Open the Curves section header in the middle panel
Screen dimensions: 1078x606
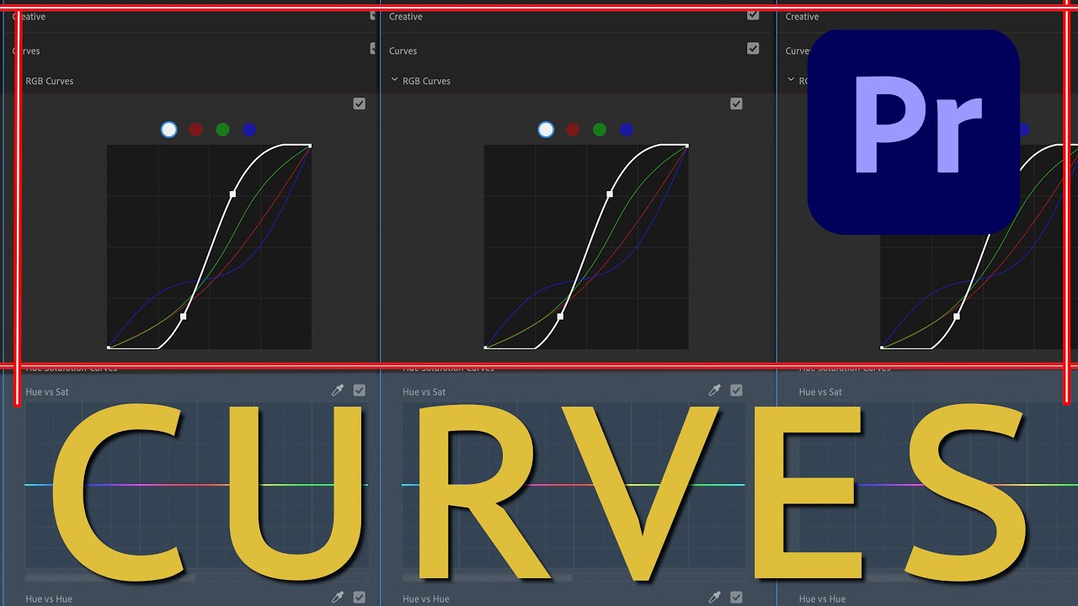[x=403, y=51]
